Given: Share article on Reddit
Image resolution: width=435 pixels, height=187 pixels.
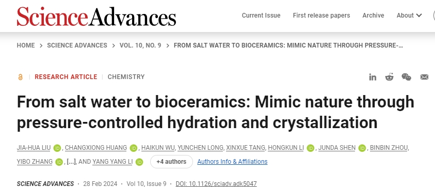Looking at the screenshot, I should [389, 77].
